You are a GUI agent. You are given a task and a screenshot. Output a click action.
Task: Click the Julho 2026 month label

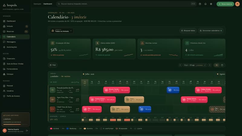click(x=90, y=74)
